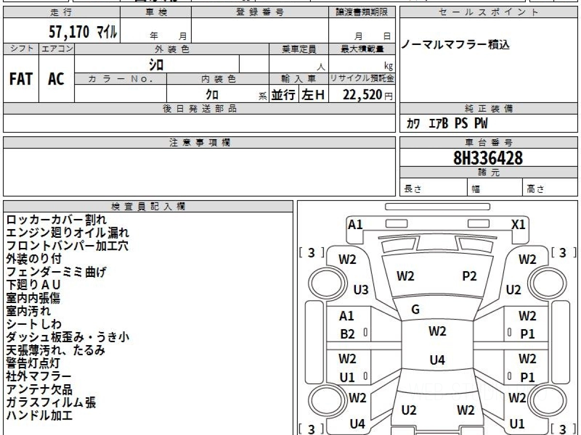581x435 pixels.
Task: Select the interior color value クロ
Action: click(212, 94)
